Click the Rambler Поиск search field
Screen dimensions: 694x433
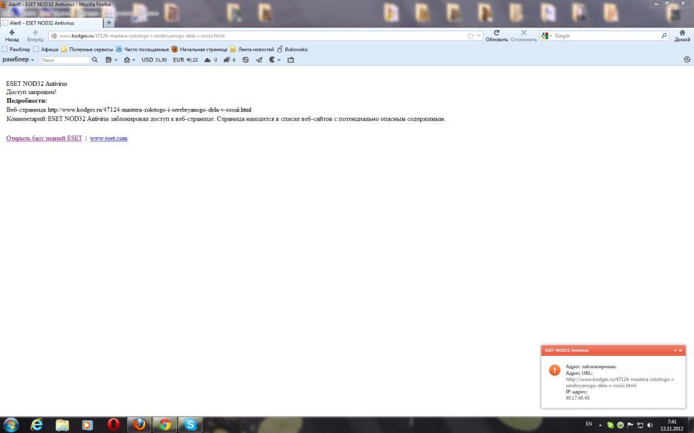(x=64, y=60)
